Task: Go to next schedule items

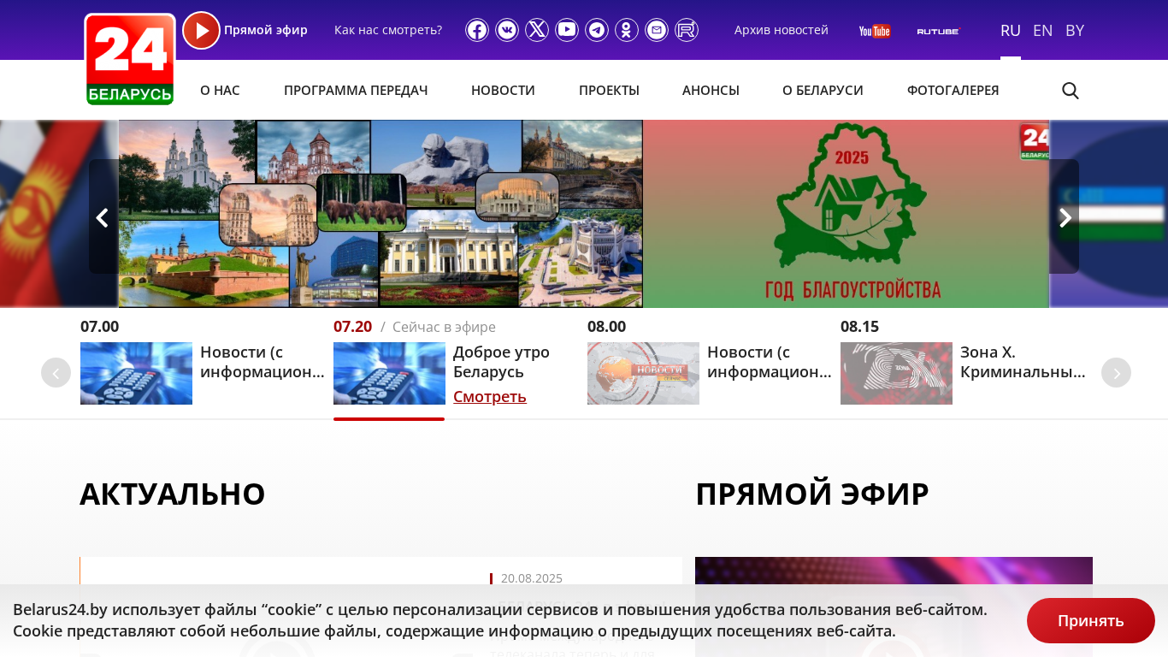Action: [x=1116, y=373]
